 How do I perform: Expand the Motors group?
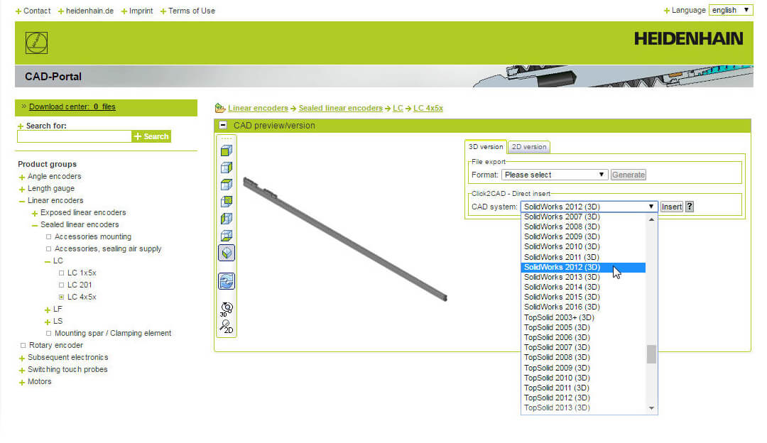(x=21, y=383)
